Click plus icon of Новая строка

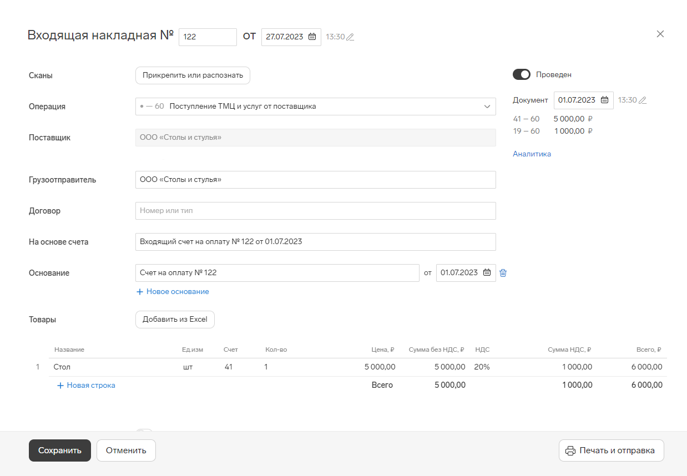[x=60, y=385]
